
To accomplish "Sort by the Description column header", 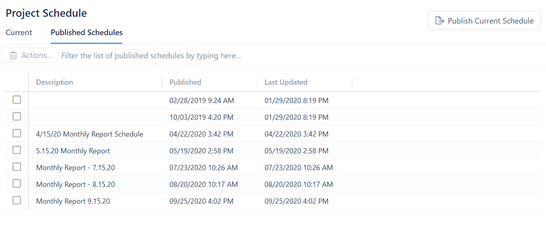I will click(x=55, y=82).
